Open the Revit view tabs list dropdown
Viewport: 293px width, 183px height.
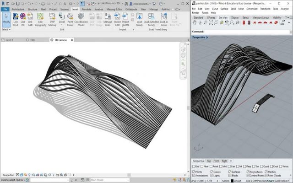pos(188,40)
